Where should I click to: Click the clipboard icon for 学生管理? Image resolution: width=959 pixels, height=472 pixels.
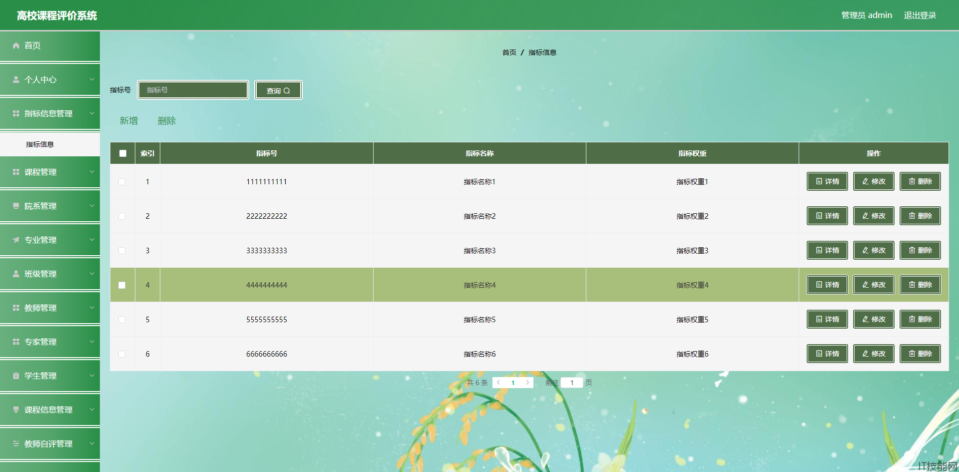(16, 376)
